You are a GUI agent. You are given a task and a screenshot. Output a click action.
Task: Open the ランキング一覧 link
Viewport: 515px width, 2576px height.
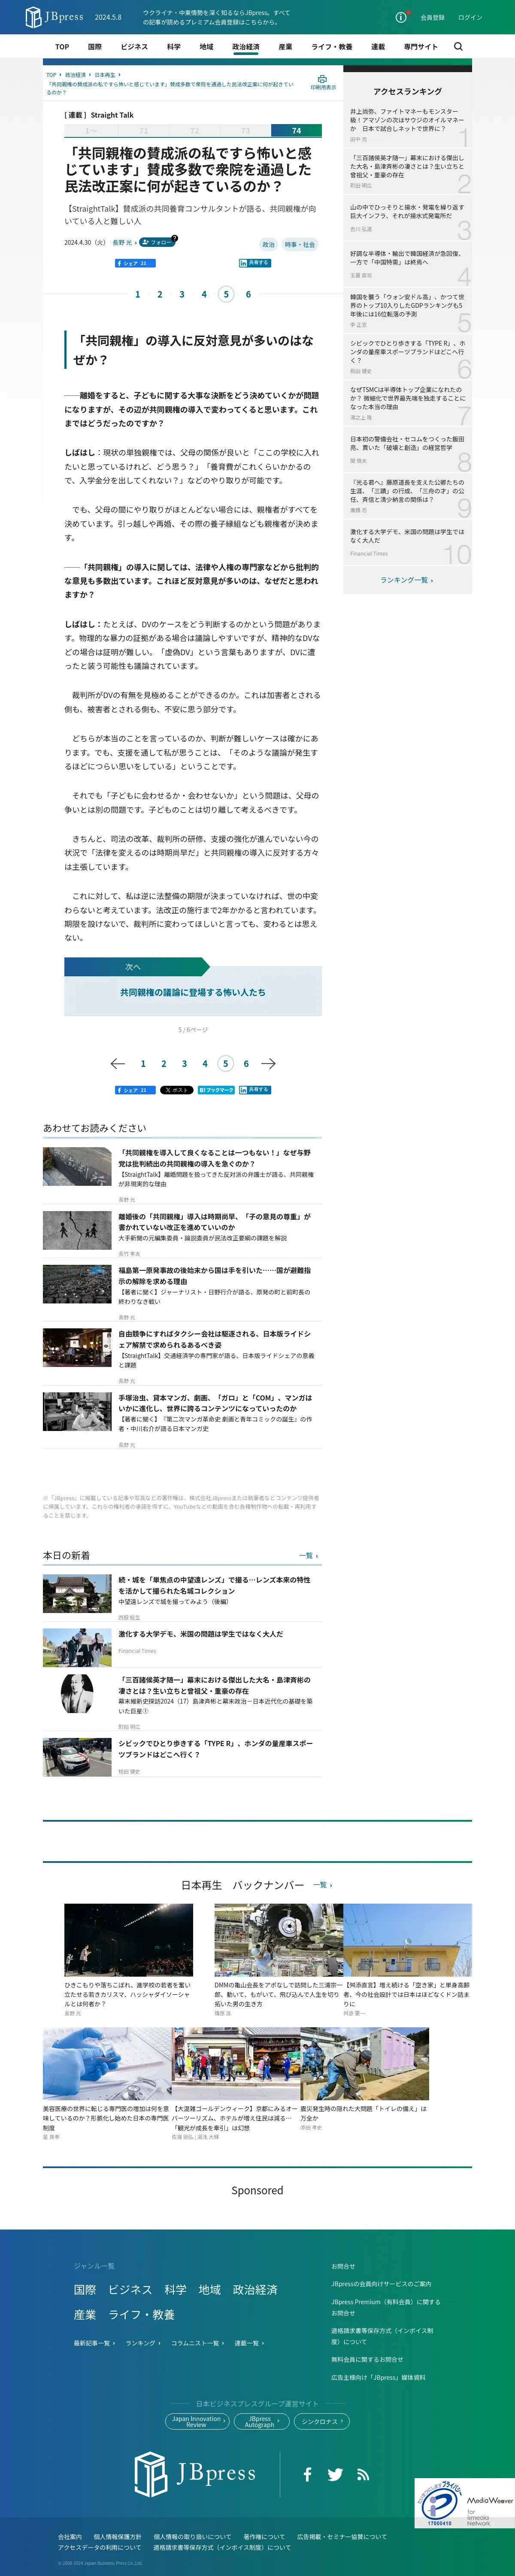pos(406,580)
